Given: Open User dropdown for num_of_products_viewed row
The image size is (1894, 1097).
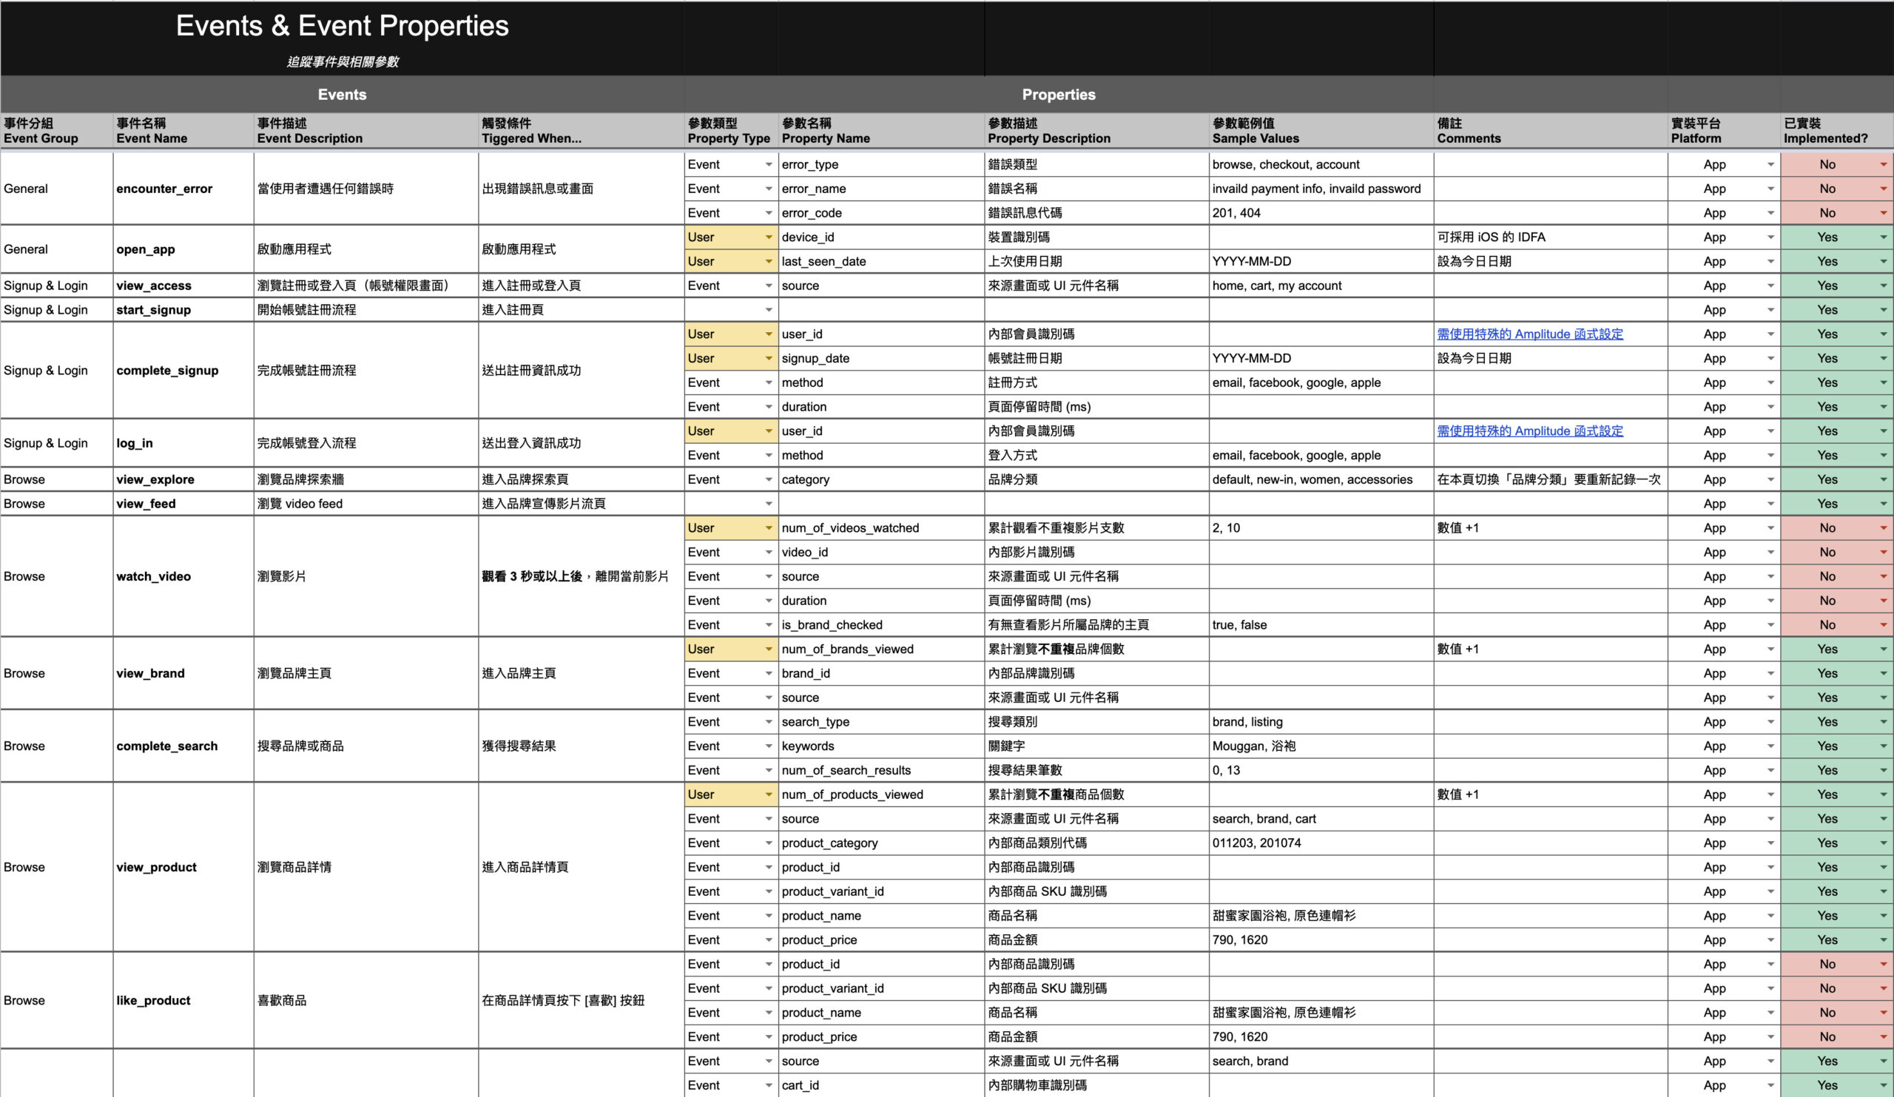Looking at the screenshot, I should 768,795.
